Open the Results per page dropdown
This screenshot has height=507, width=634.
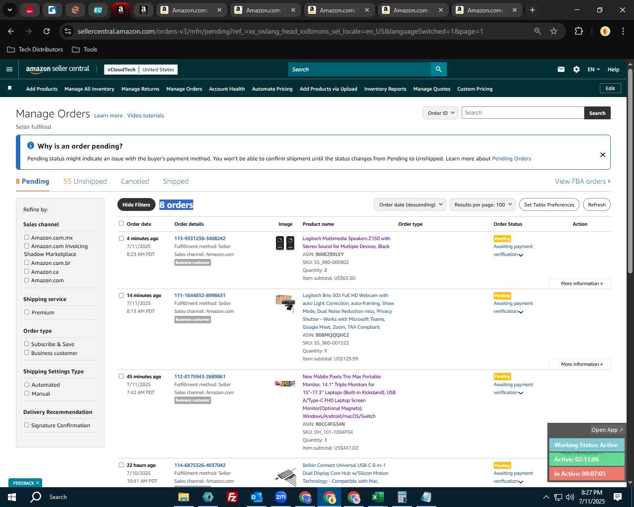[x=483, y=204]
